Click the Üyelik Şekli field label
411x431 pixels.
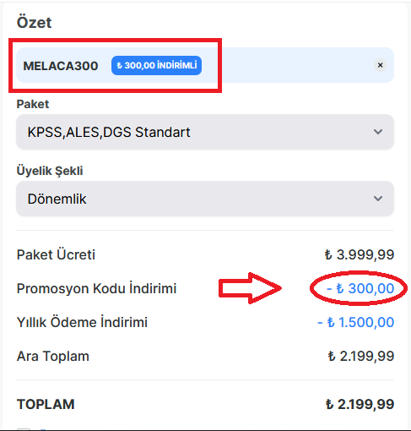(50, 171)
